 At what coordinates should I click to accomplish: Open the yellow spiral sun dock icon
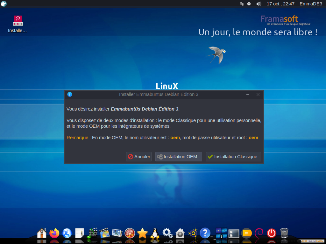pyautogui.click(x=193, y=233)
